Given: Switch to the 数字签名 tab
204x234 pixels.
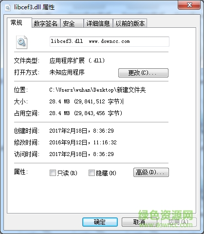Looking at the screenshot, I should click(x=46, y=23).
